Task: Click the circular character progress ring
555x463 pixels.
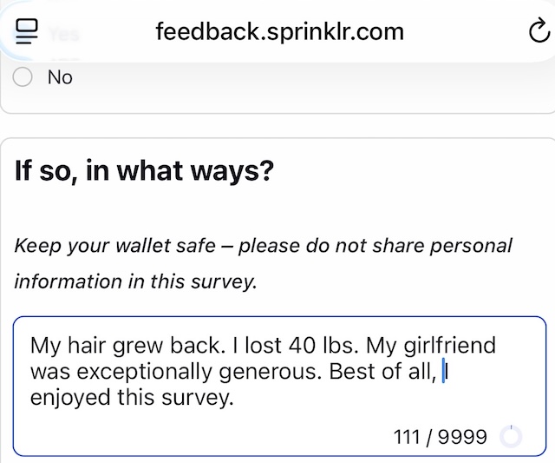Action: tap(511, 436)
